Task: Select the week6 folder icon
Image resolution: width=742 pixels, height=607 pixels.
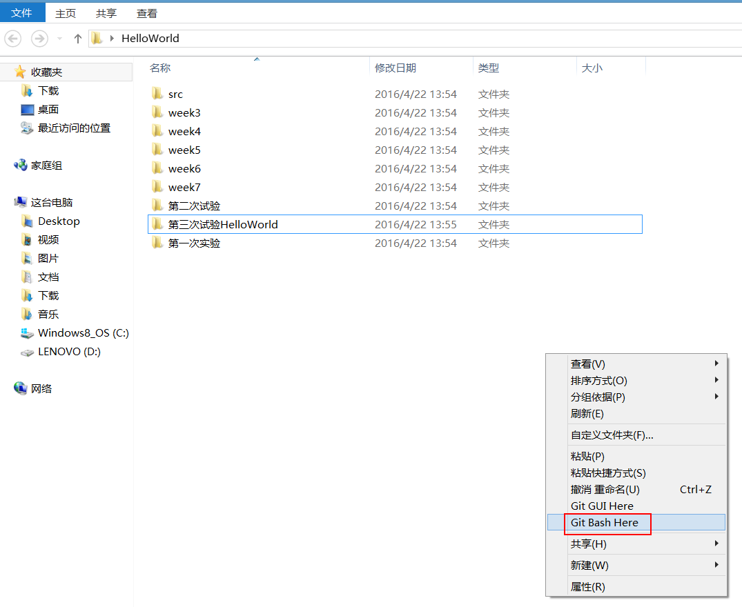Action: pyautogui.click(x=157, y=168)
